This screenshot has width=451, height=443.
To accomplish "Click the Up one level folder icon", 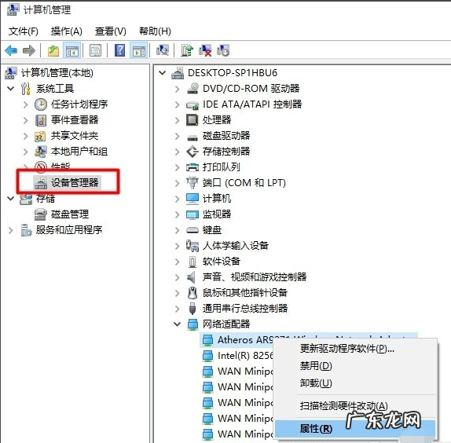I will (53, 51).
